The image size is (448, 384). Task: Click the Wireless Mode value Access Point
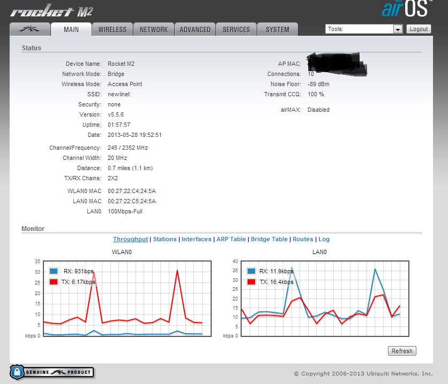[x=125, y=84]
